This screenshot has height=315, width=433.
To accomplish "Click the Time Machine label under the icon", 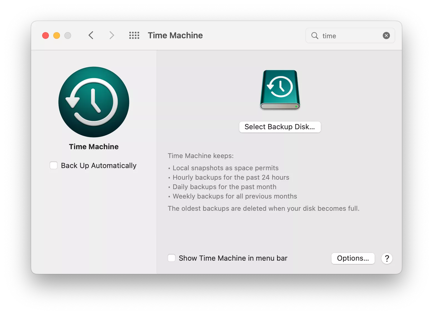I will point(94,146).
